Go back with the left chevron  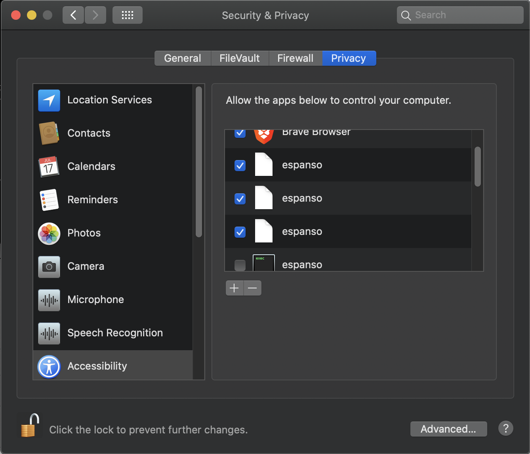click(x=73, y=15)
